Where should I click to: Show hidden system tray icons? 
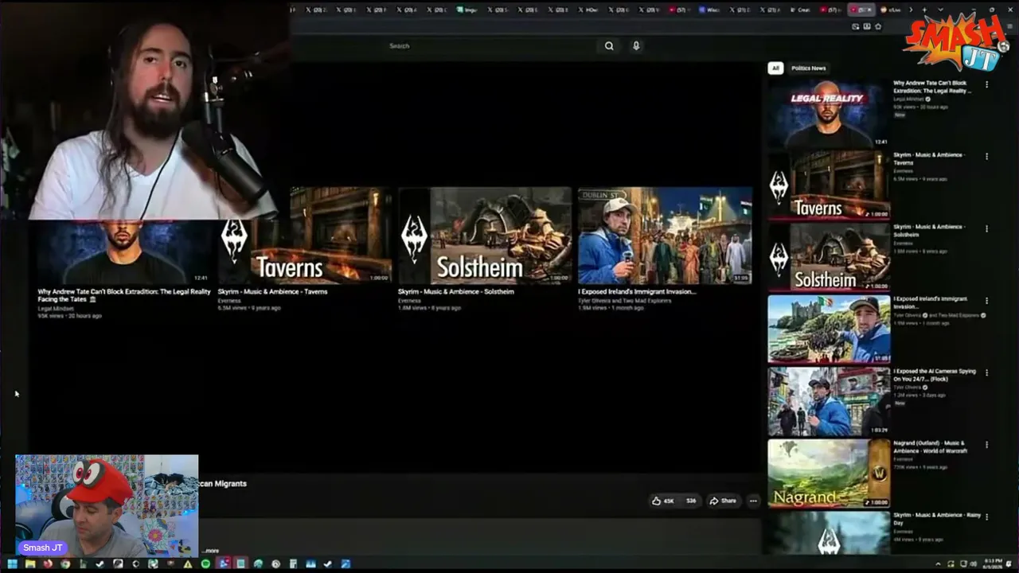pyautogui.click(x=937, y=564)
